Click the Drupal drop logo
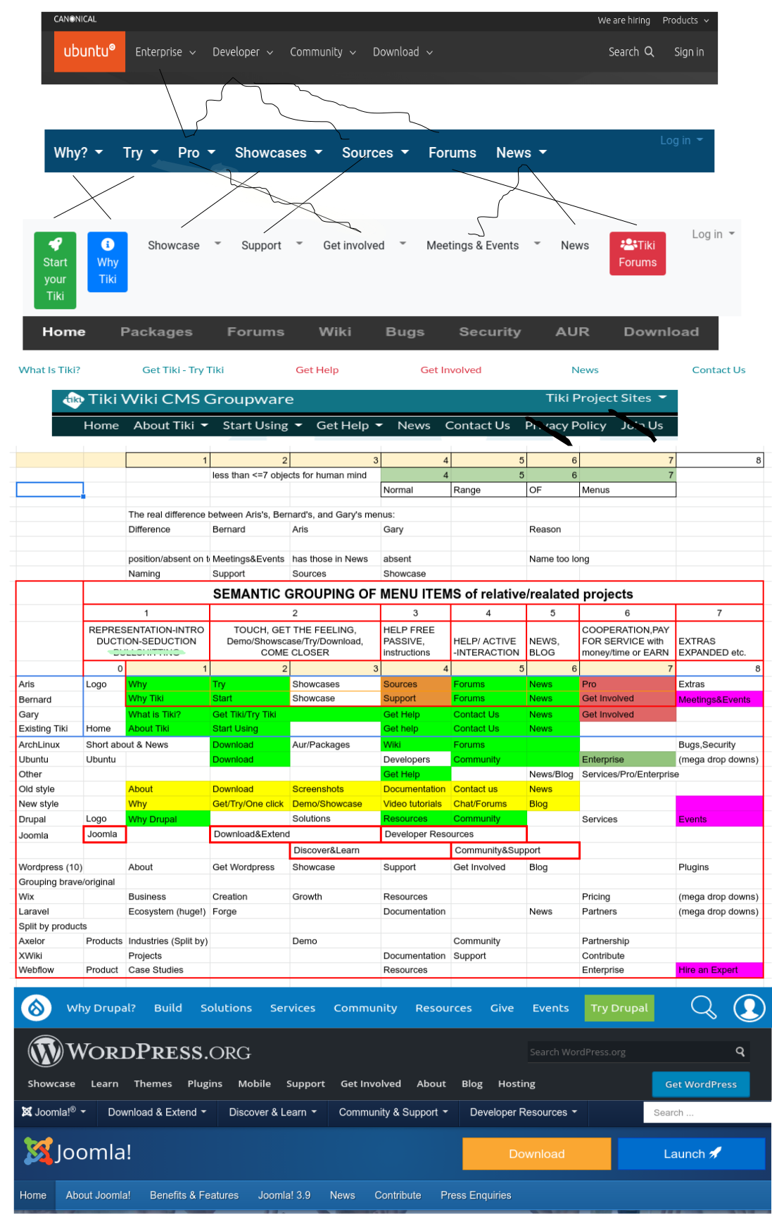 (37, 1008)
